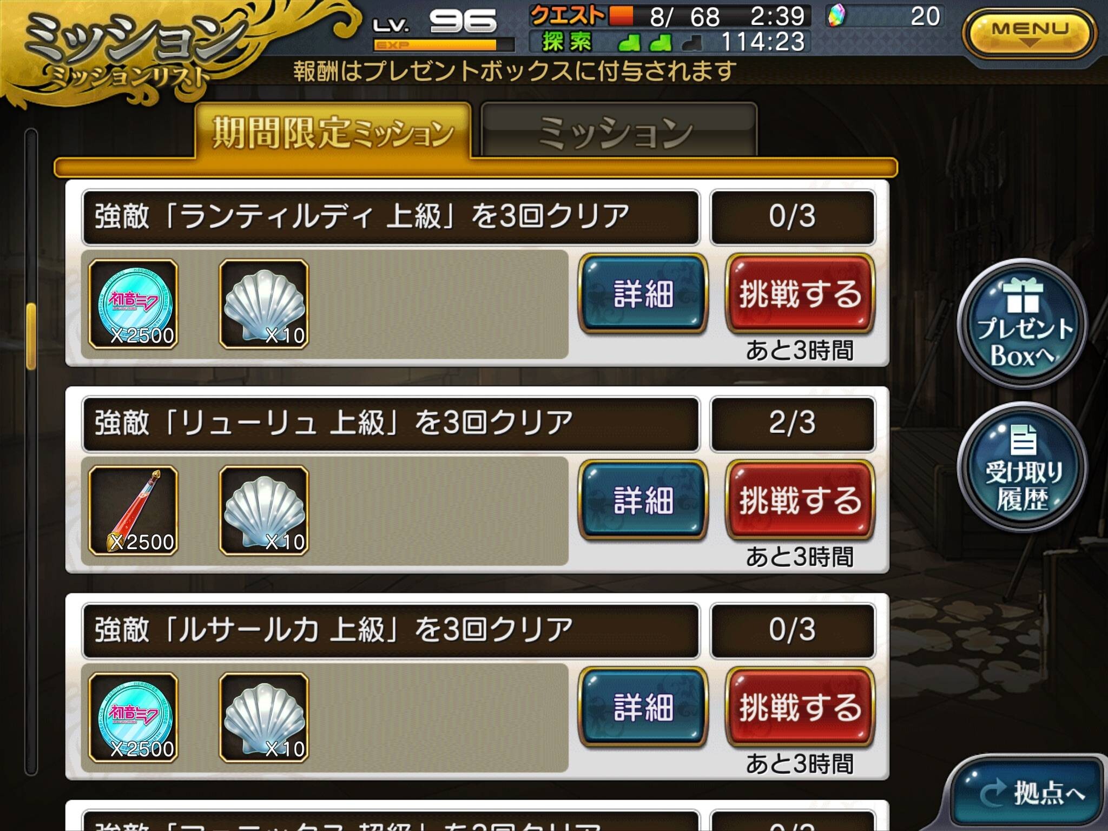Tap the shell reward in リューリュ mission

pyautogui.click(x=264, y=511)
